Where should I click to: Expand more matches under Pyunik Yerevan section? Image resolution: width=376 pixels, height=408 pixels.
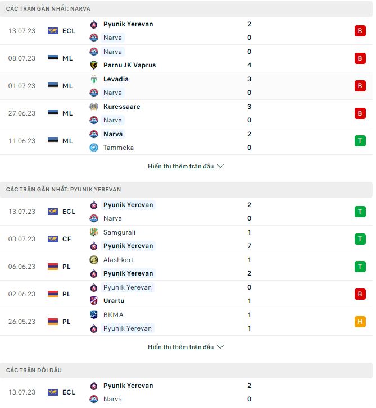coord(185,347)
